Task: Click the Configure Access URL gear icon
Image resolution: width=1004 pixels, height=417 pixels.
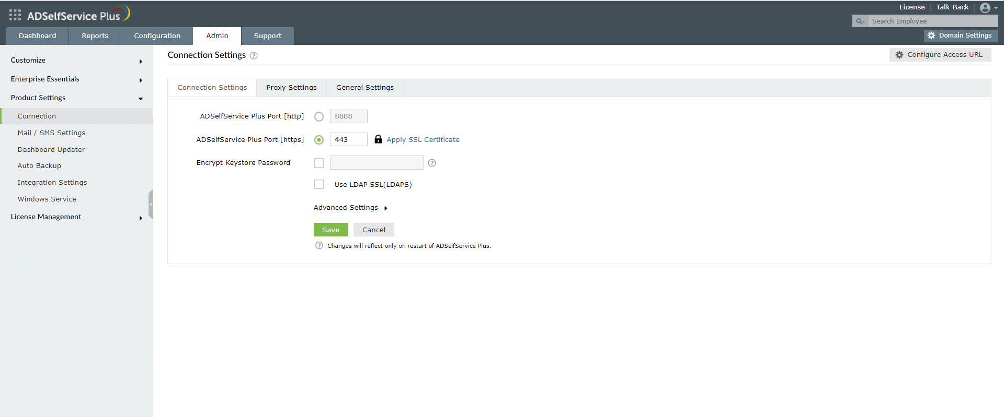Action: [x=899, y=55]
